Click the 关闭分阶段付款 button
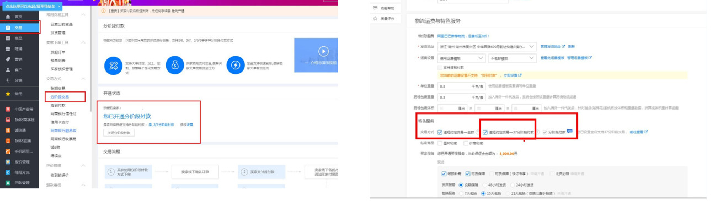Image resolution: width=726 pixels, height=201 pixels. pos(119,133)
